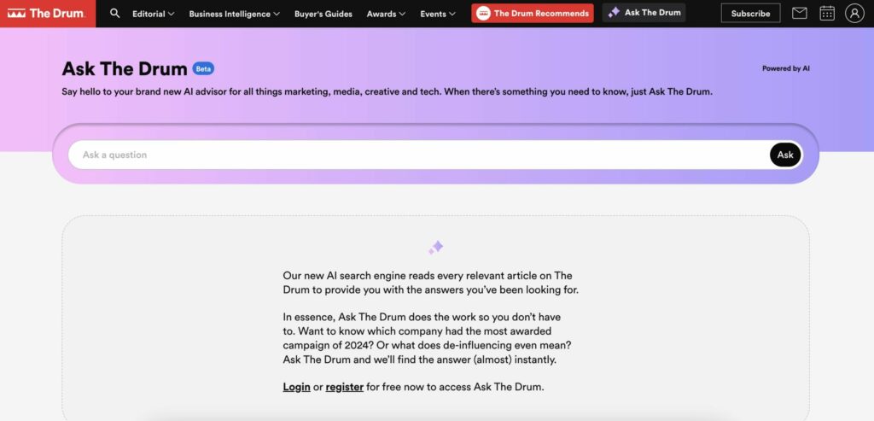
Task: Click the Beta badge
Action: (x=203, y=68)
